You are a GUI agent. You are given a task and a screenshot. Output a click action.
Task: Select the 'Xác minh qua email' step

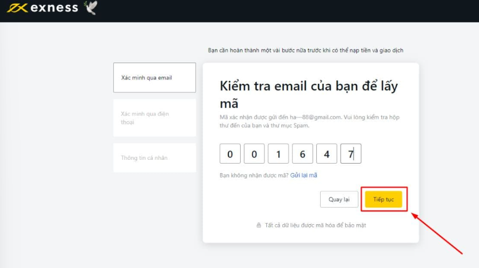[154, 78]
